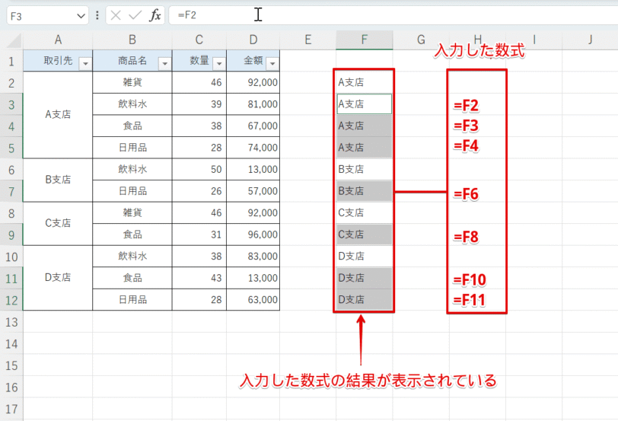Click quantity cell 39
This screenshot has height=421, width=618.
[199, 104]
